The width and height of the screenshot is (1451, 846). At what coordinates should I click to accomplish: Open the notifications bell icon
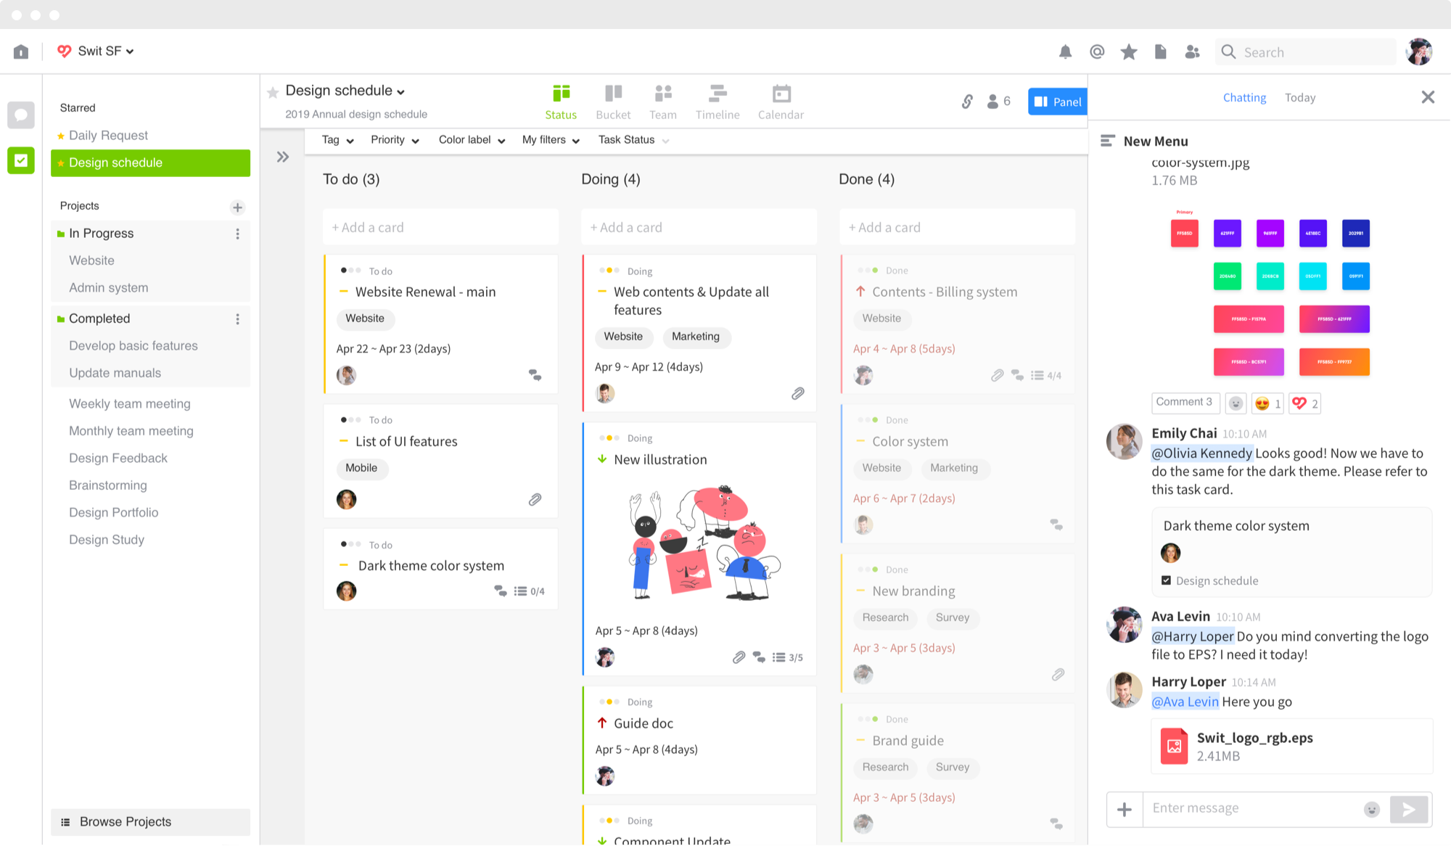pyautogui.click(x=1065, y=52)
